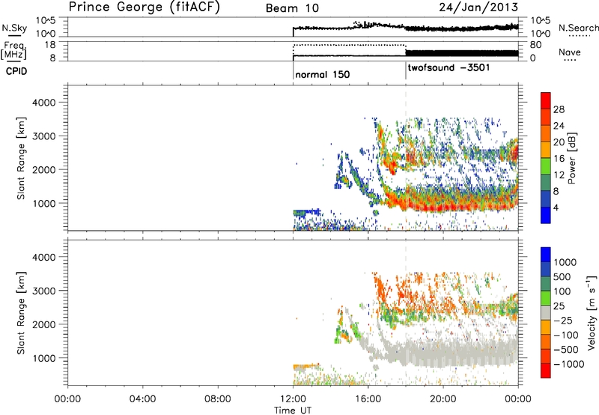The width and height of the screenshot is (599, 415).
Task: Click the 'Prince George (fitACF)' title
Action: point(145,7)
